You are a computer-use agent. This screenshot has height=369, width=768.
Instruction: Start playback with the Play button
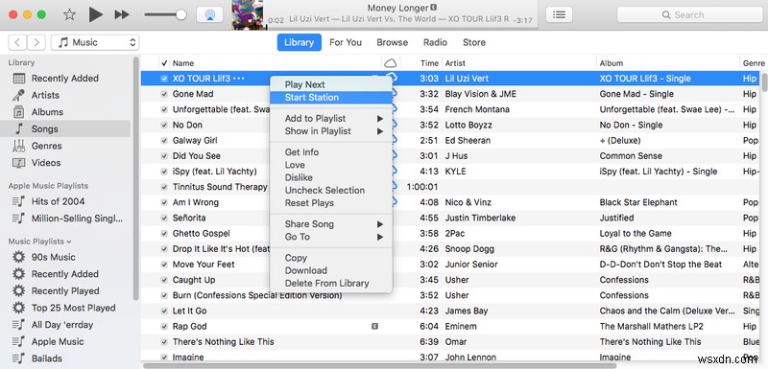pyautogui.click(x=95, y=14)
